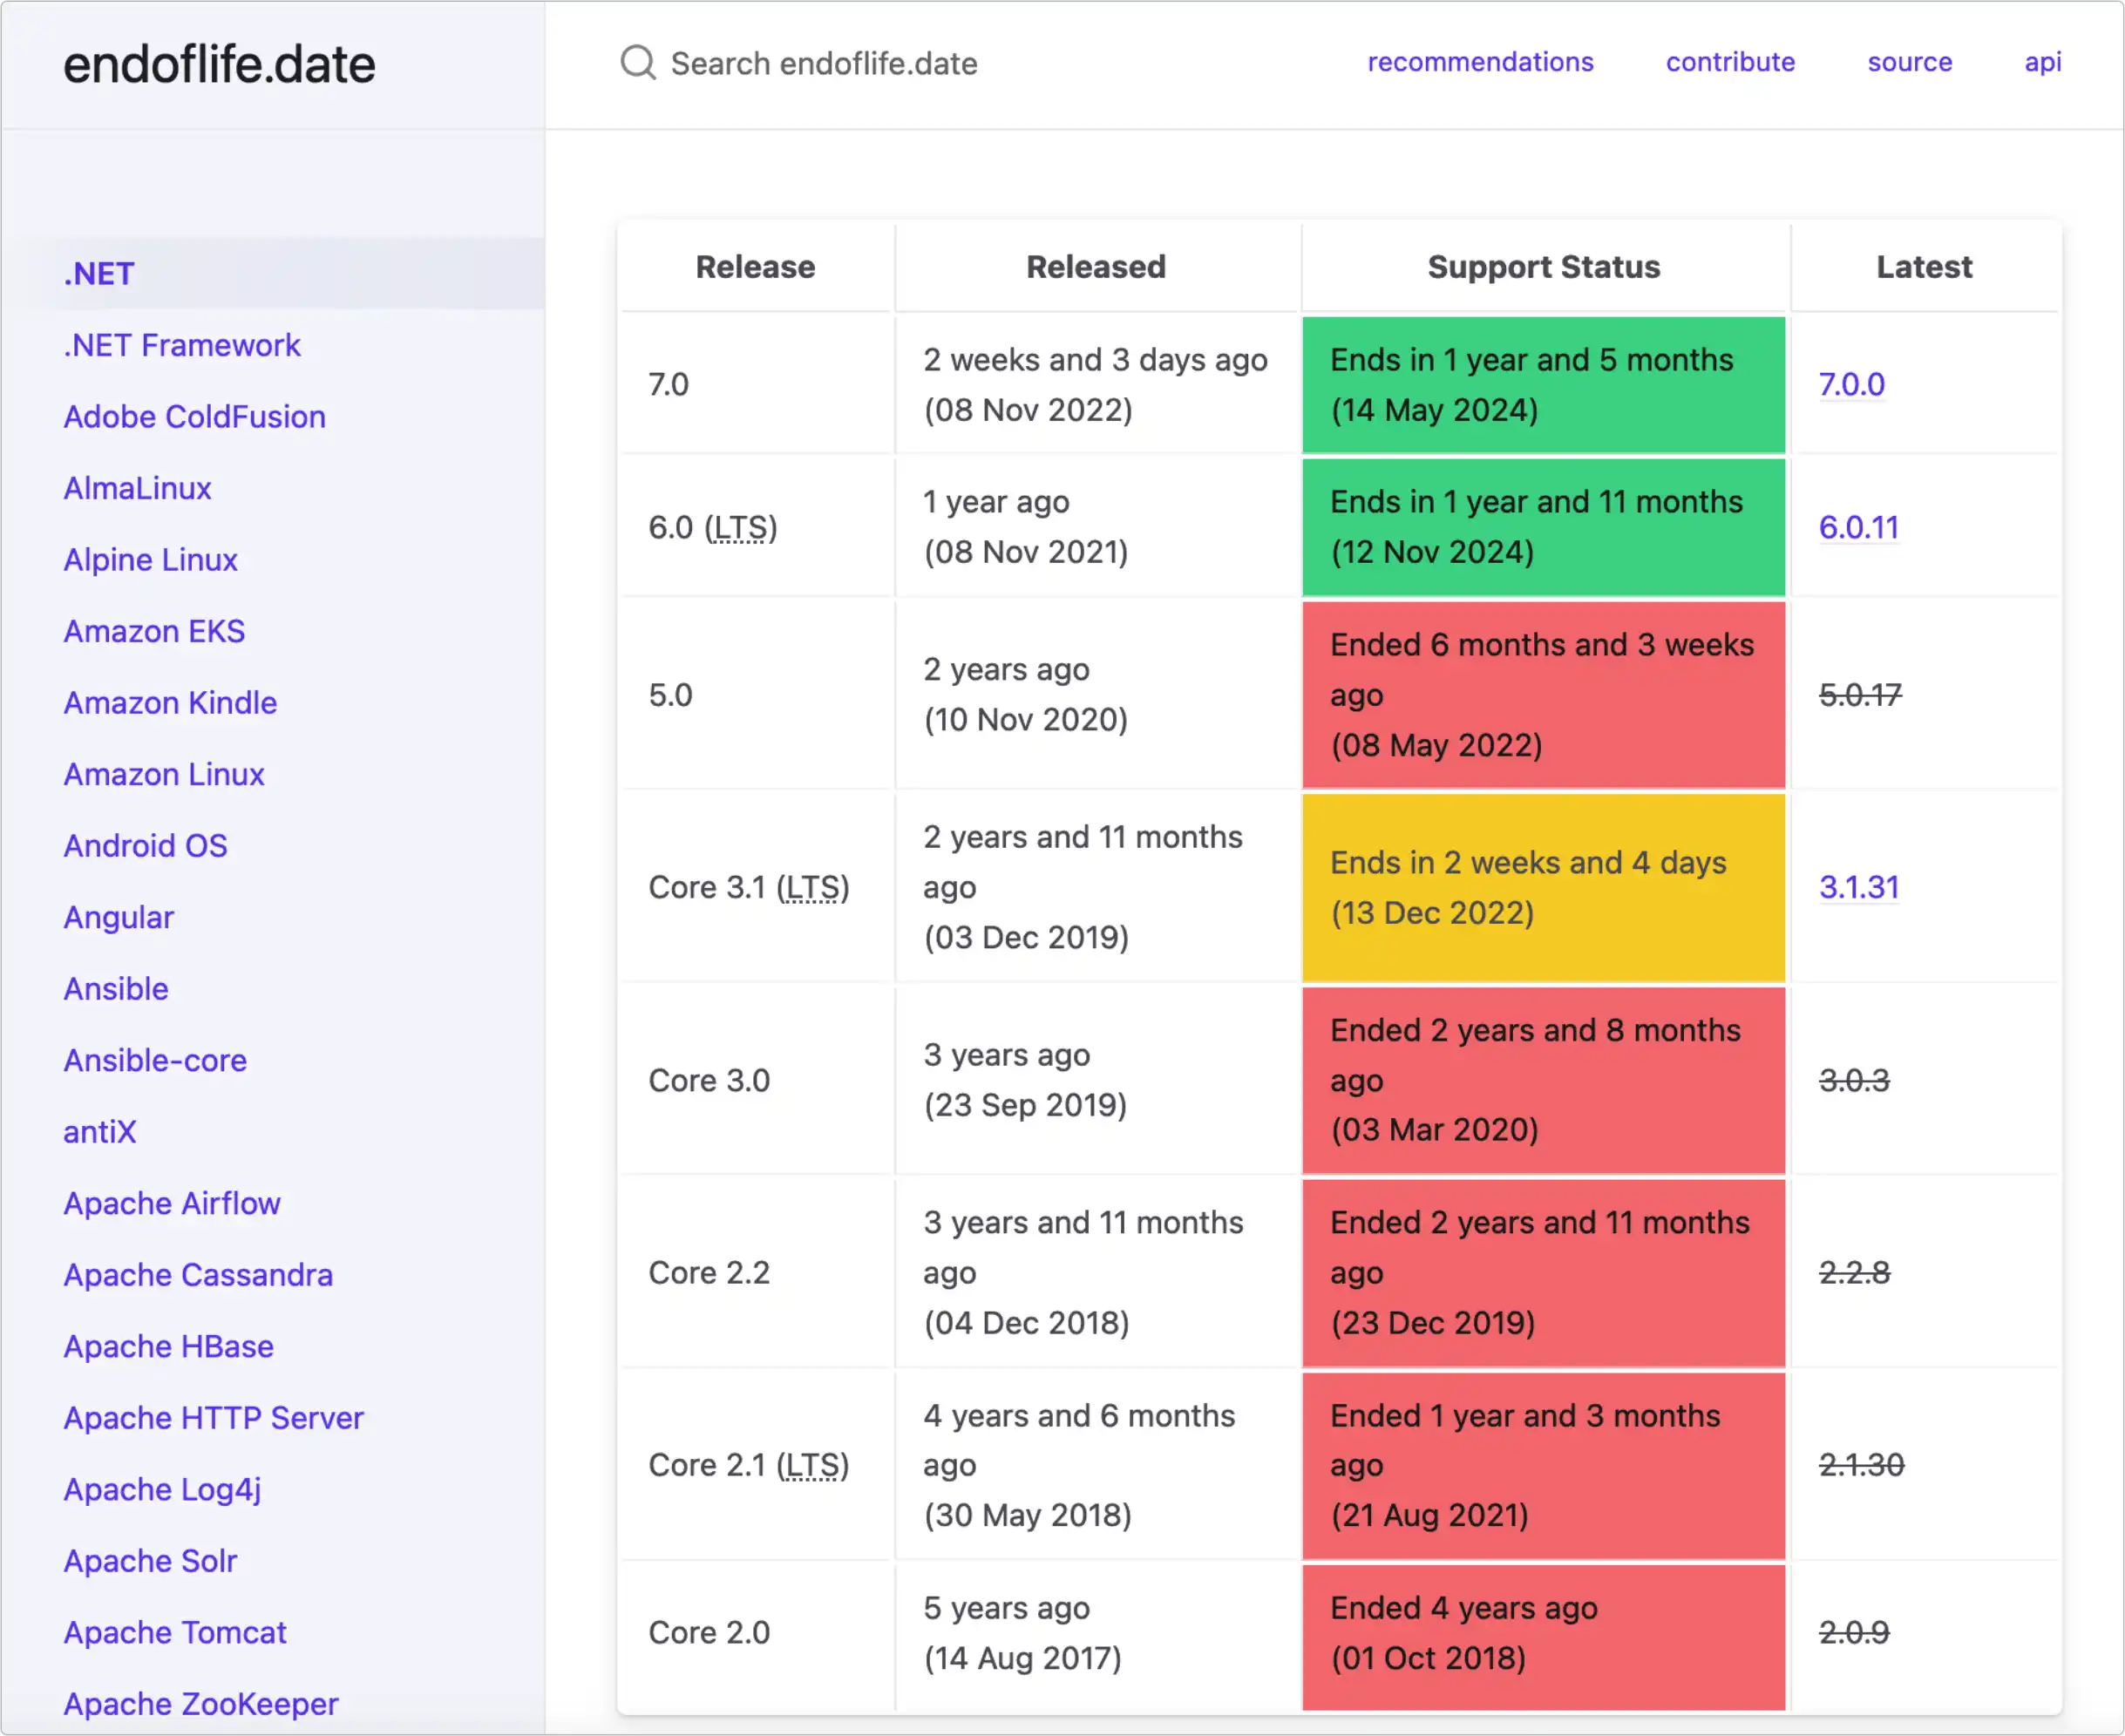Open the recommendations page

[1479, 62]
